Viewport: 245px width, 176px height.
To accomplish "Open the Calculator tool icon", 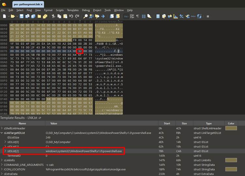I will pyautogui.click(x=157, y=16).
